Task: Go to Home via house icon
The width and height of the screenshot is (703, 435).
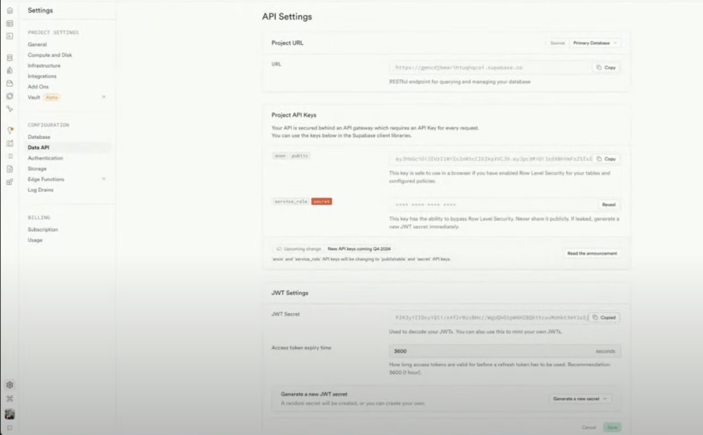Action: point(10,11)
